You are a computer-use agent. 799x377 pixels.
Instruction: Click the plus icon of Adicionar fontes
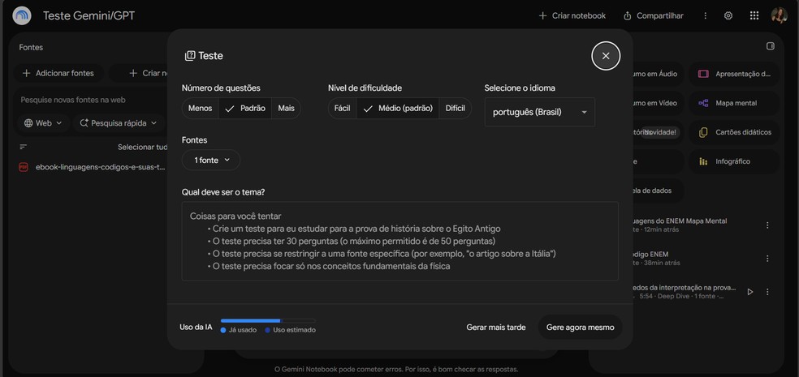(x=27, y=73)
